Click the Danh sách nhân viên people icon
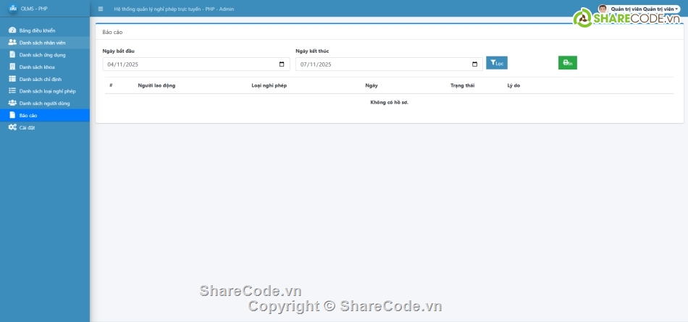This screenshot has height=322, width=688. coord(12,43)
